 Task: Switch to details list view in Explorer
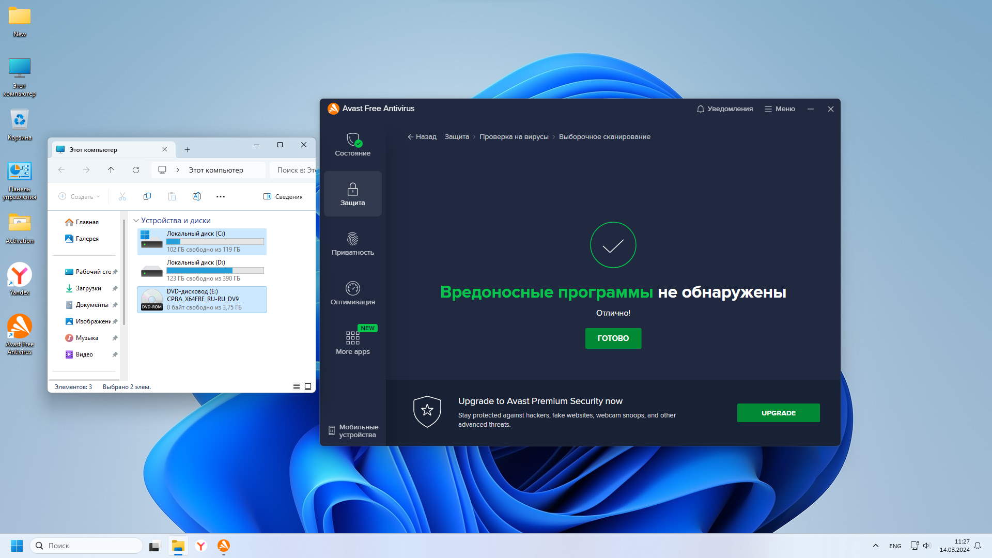click(297, 386)
